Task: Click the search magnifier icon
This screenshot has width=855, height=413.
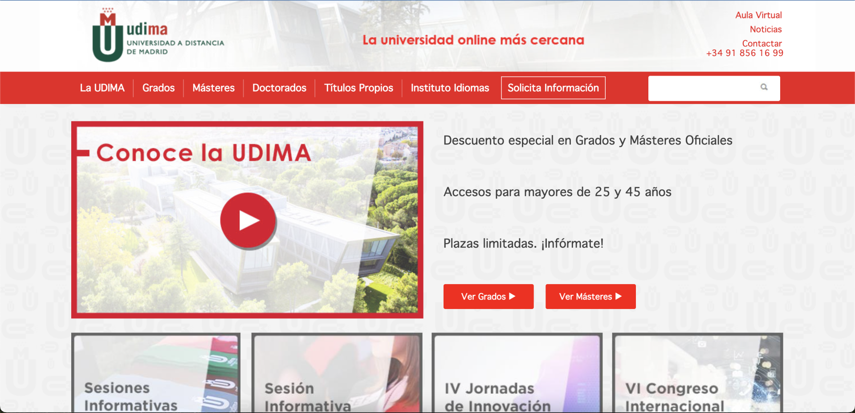Action: (x=764, y=87)
